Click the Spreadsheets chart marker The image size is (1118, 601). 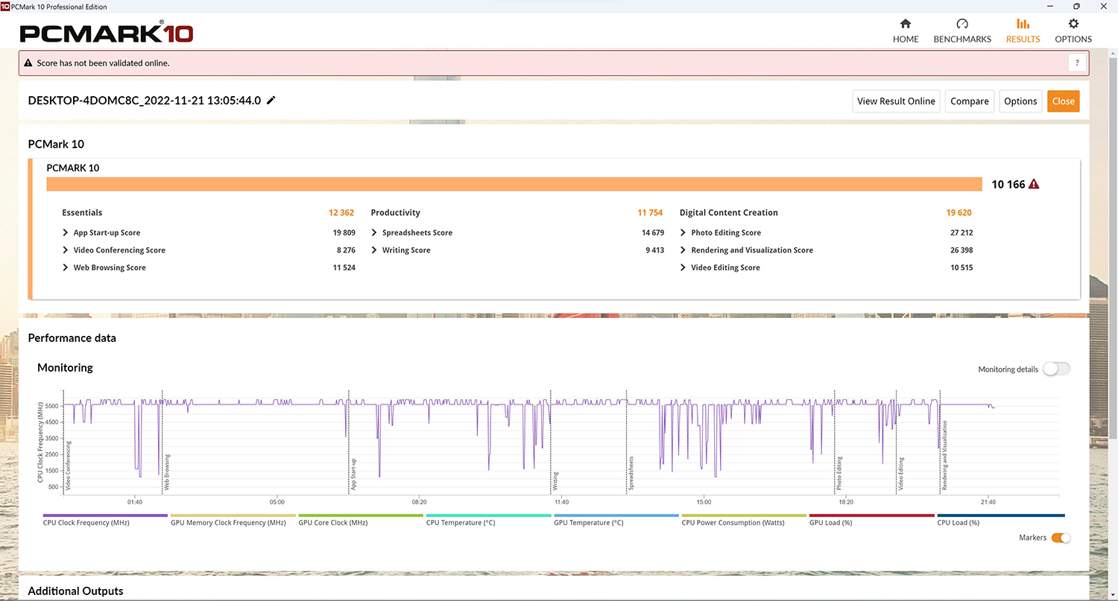[x=631, y=474]
